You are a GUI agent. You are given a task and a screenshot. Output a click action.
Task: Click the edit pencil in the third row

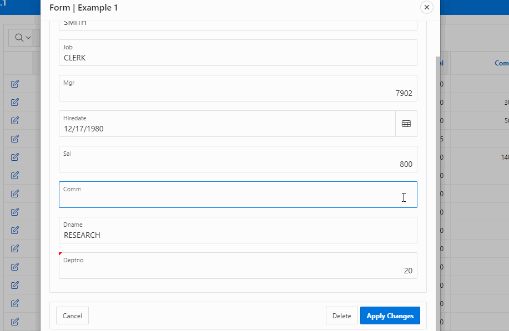(x=15, y=120)
